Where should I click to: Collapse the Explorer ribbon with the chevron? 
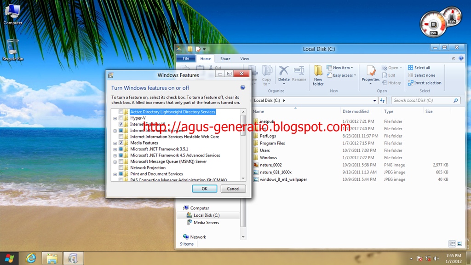454,58
